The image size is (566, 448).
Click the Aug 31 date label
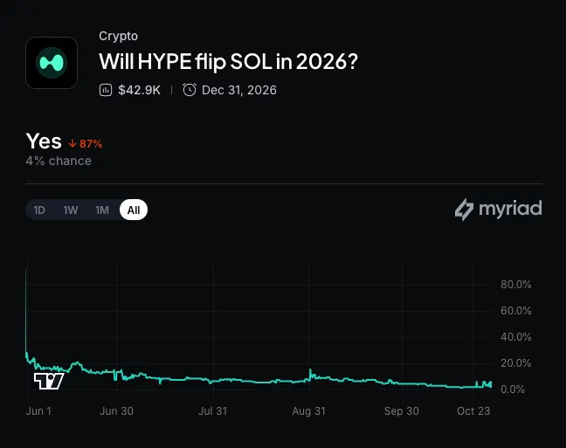tap(309, 411)
